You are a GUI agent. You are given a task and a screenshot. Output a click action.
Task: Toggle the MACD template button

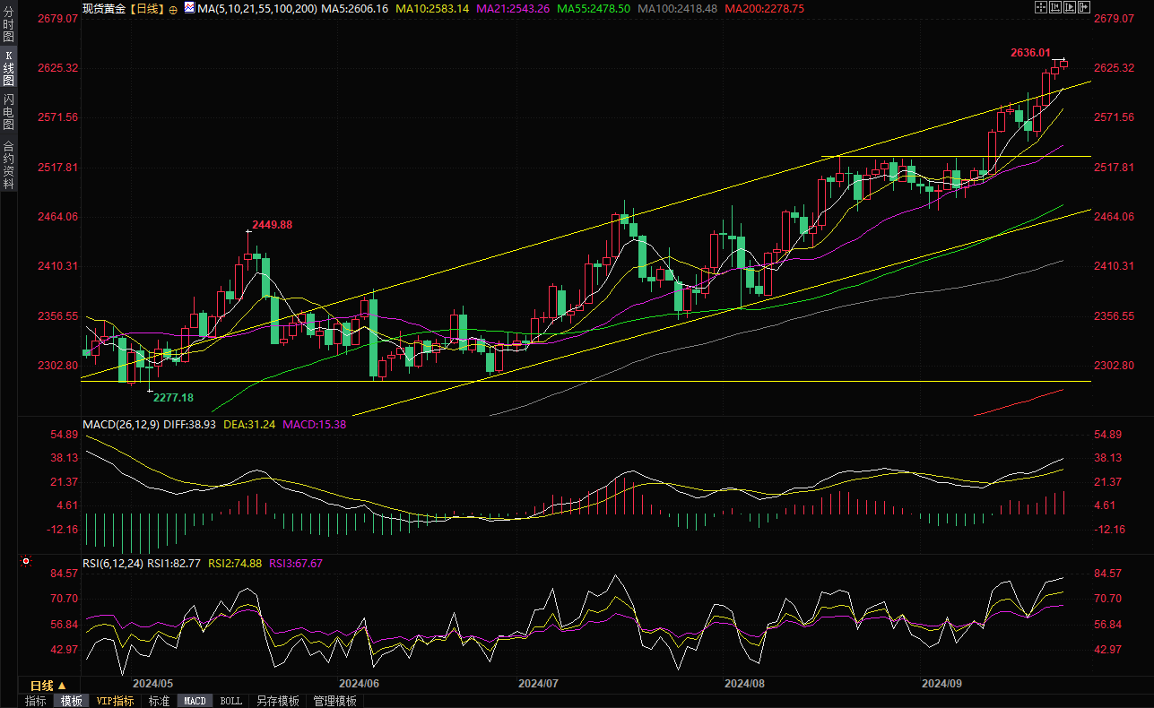(x=195, y=701)
